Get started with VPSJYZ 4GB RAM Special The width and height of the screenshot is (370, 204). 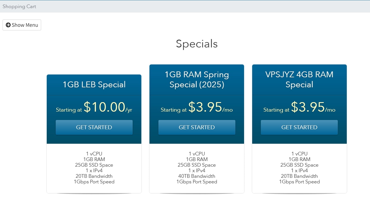click(x=299, y=127)
